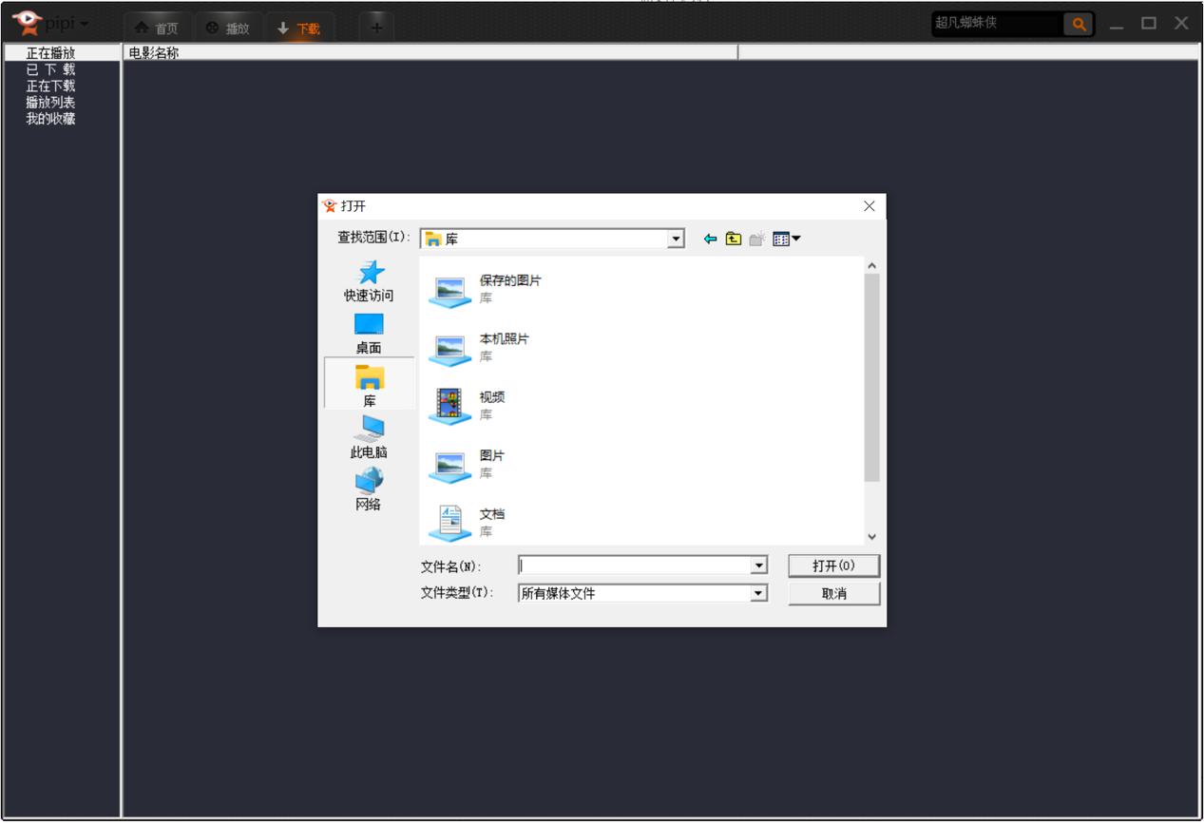Select 快速访问 in the places bar
This screenshot has width=1204, height=824.
[369, 281]
